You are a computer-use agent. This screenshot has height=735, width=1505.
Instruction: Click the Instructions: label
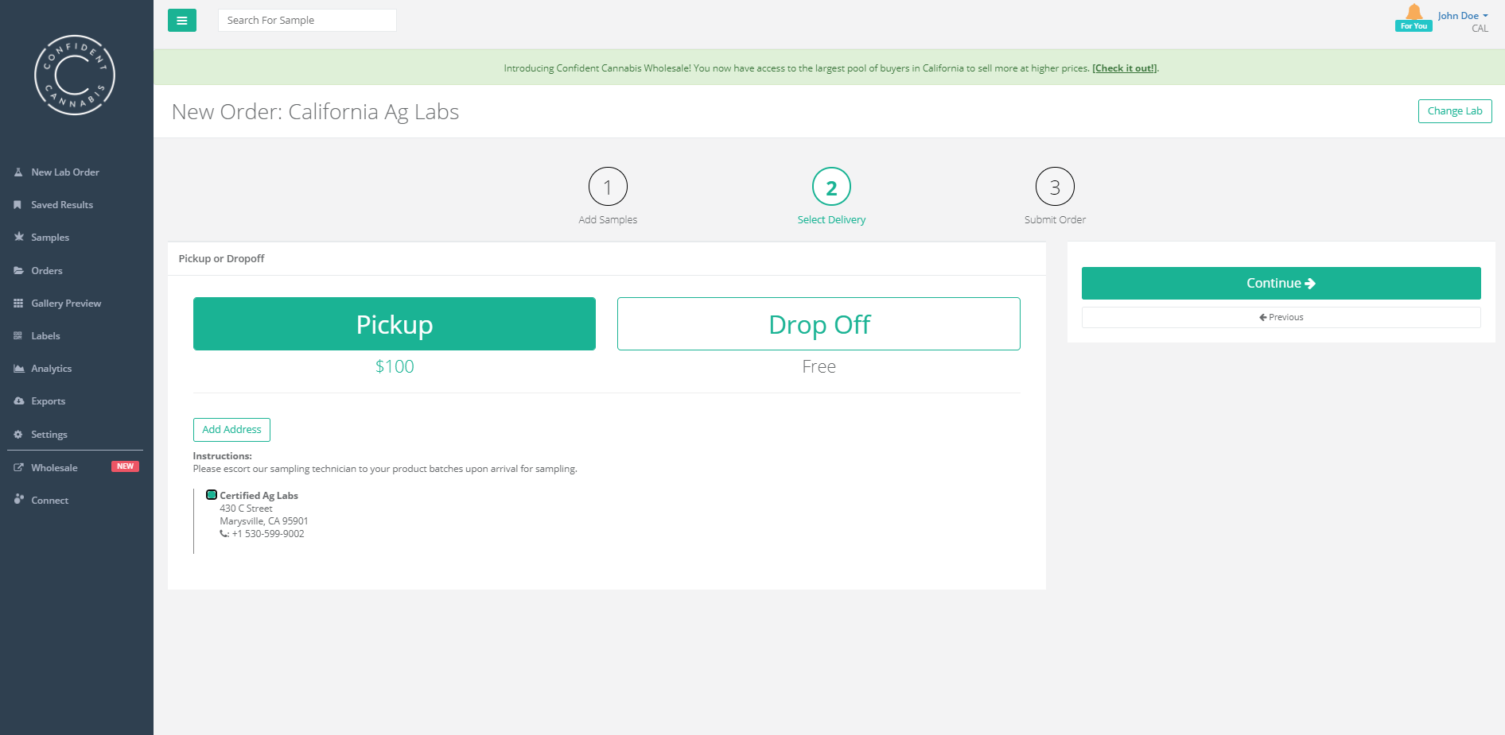point(222,456)
